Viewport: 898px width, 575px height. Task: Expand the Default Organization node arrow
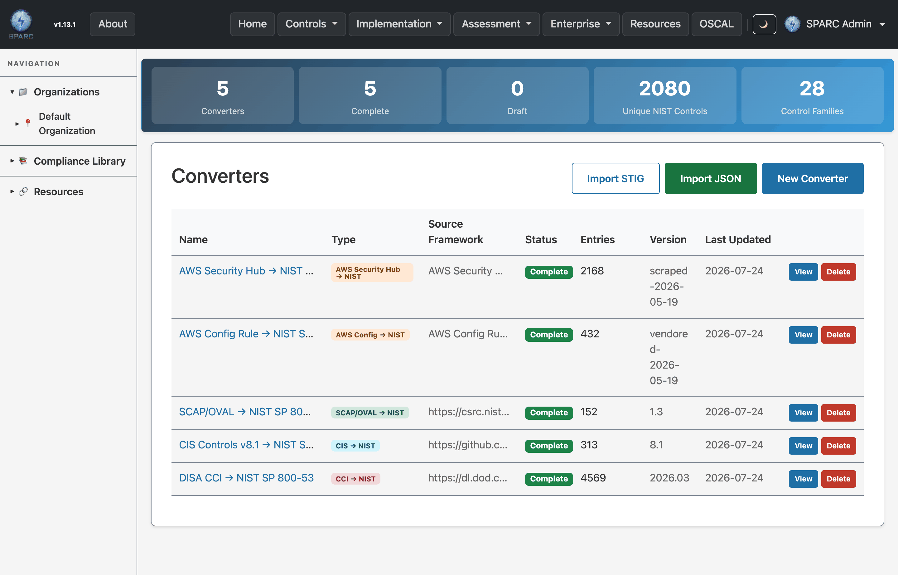(17, 123)
